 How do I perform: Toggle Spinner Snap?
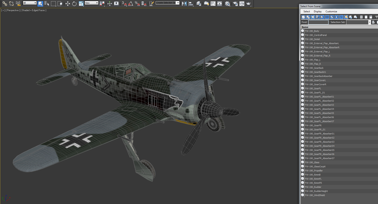144,4
